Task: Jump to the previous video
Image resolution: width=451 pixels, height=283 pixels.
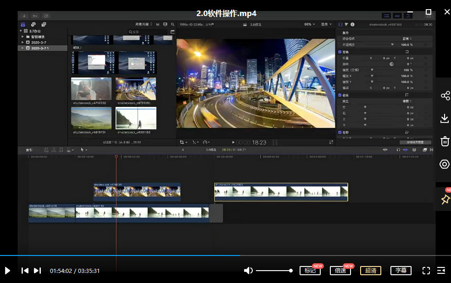Action: (25, 271)
